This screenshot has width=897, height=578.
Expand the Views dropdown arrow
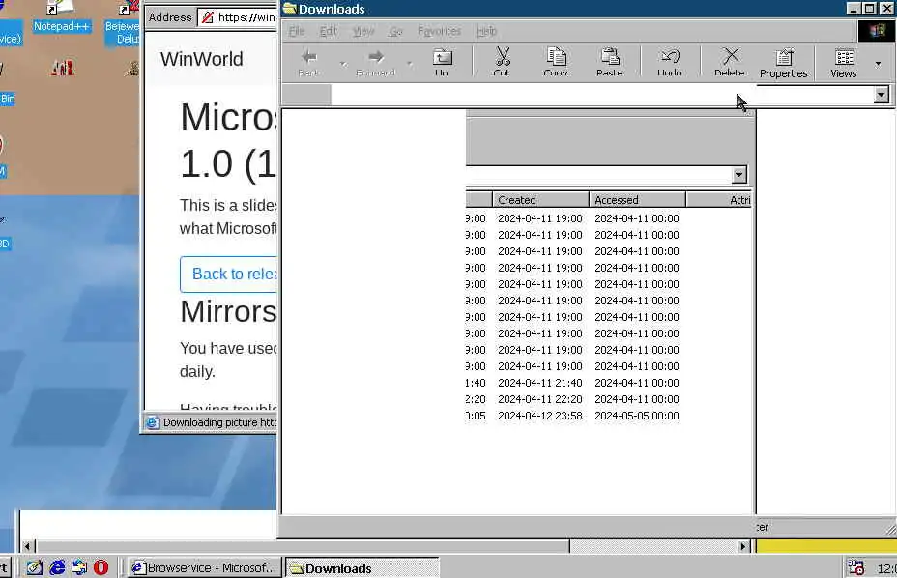[878, 64]
